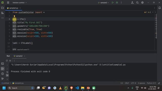Open File Explorer from taskbar

[x=83, y=88]
